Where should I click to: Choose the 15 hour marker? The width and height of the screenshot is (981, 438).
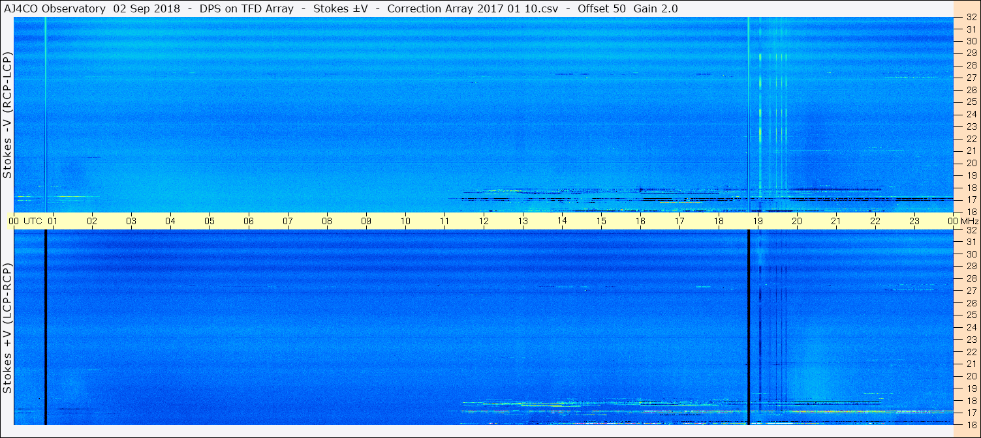pos(601,222)
